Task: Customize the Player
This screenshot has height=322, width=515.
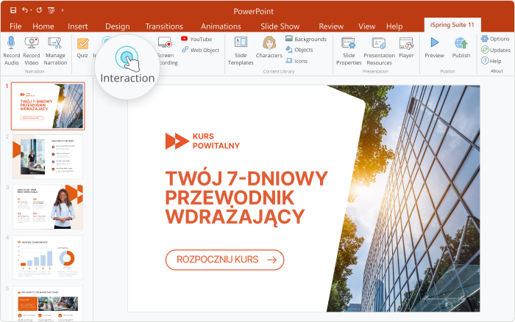Action: click(x=406, y=48)
